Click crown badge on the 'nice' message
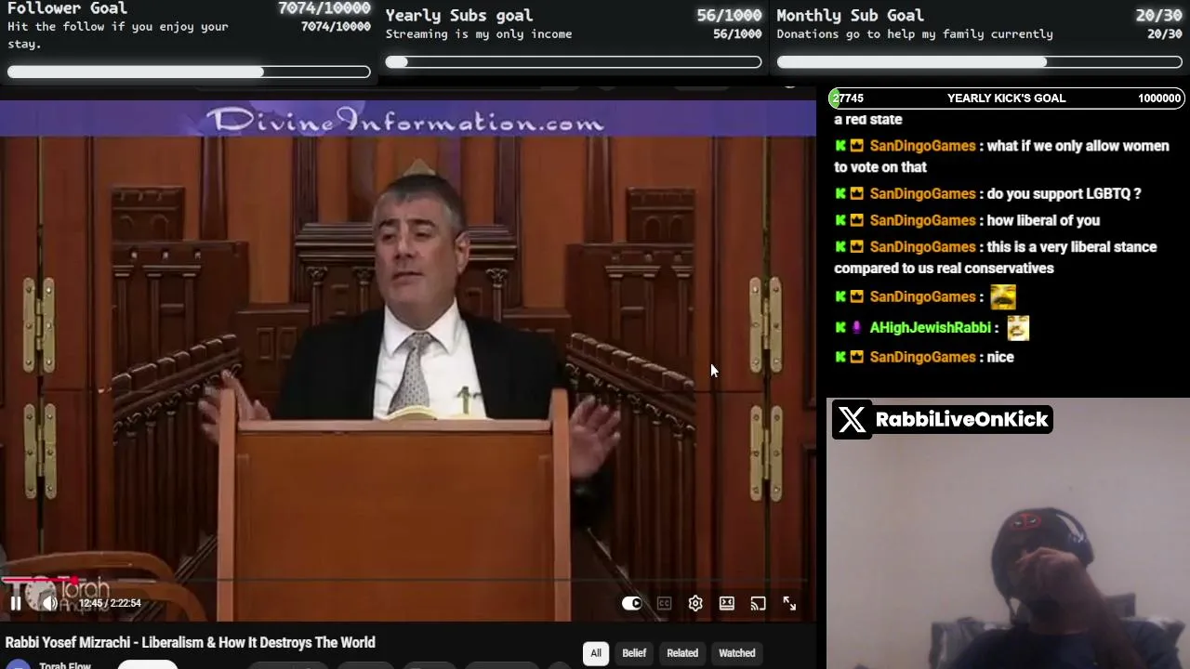 point(857,357)
